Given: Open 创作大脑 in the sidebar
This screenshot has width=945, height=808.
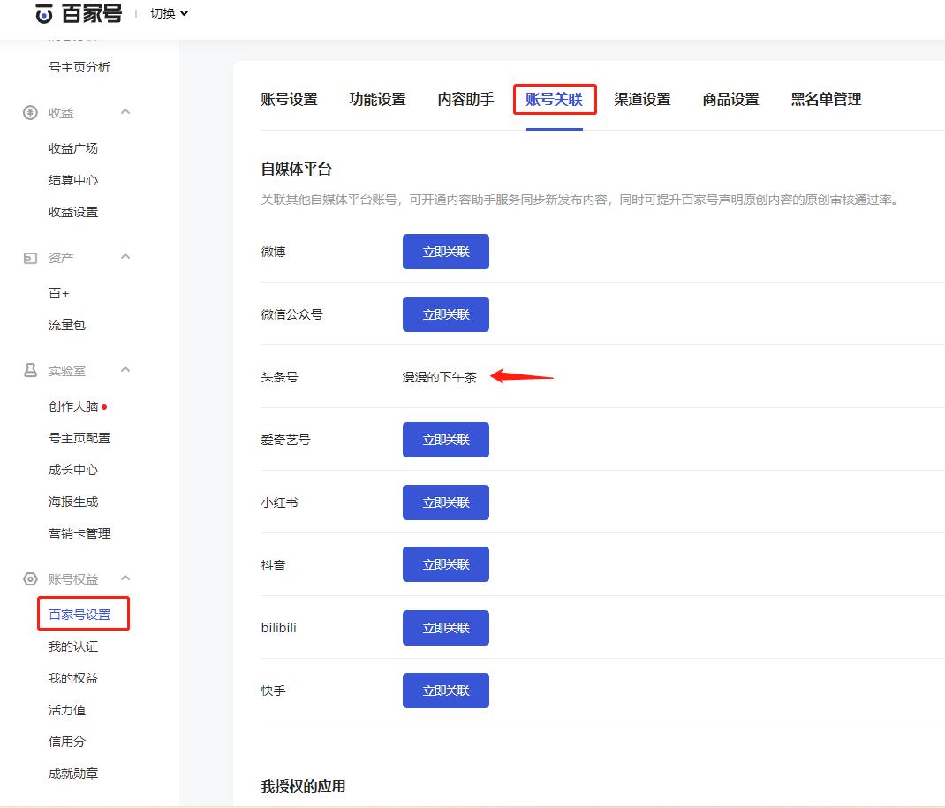Looking at the screenshot, I should [x=74, y=406].
